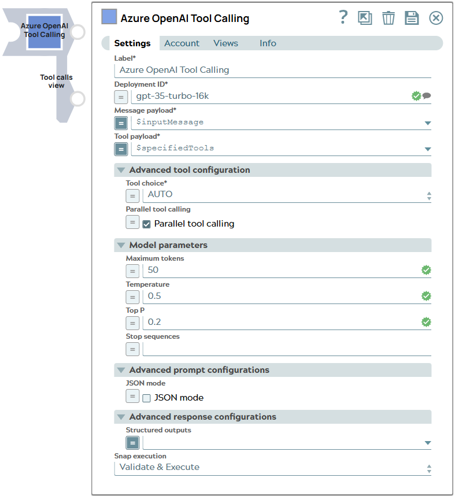Open the pop-out editor icon in the header
This screenshot has width=455, height=496.
[x=365, y=17]
